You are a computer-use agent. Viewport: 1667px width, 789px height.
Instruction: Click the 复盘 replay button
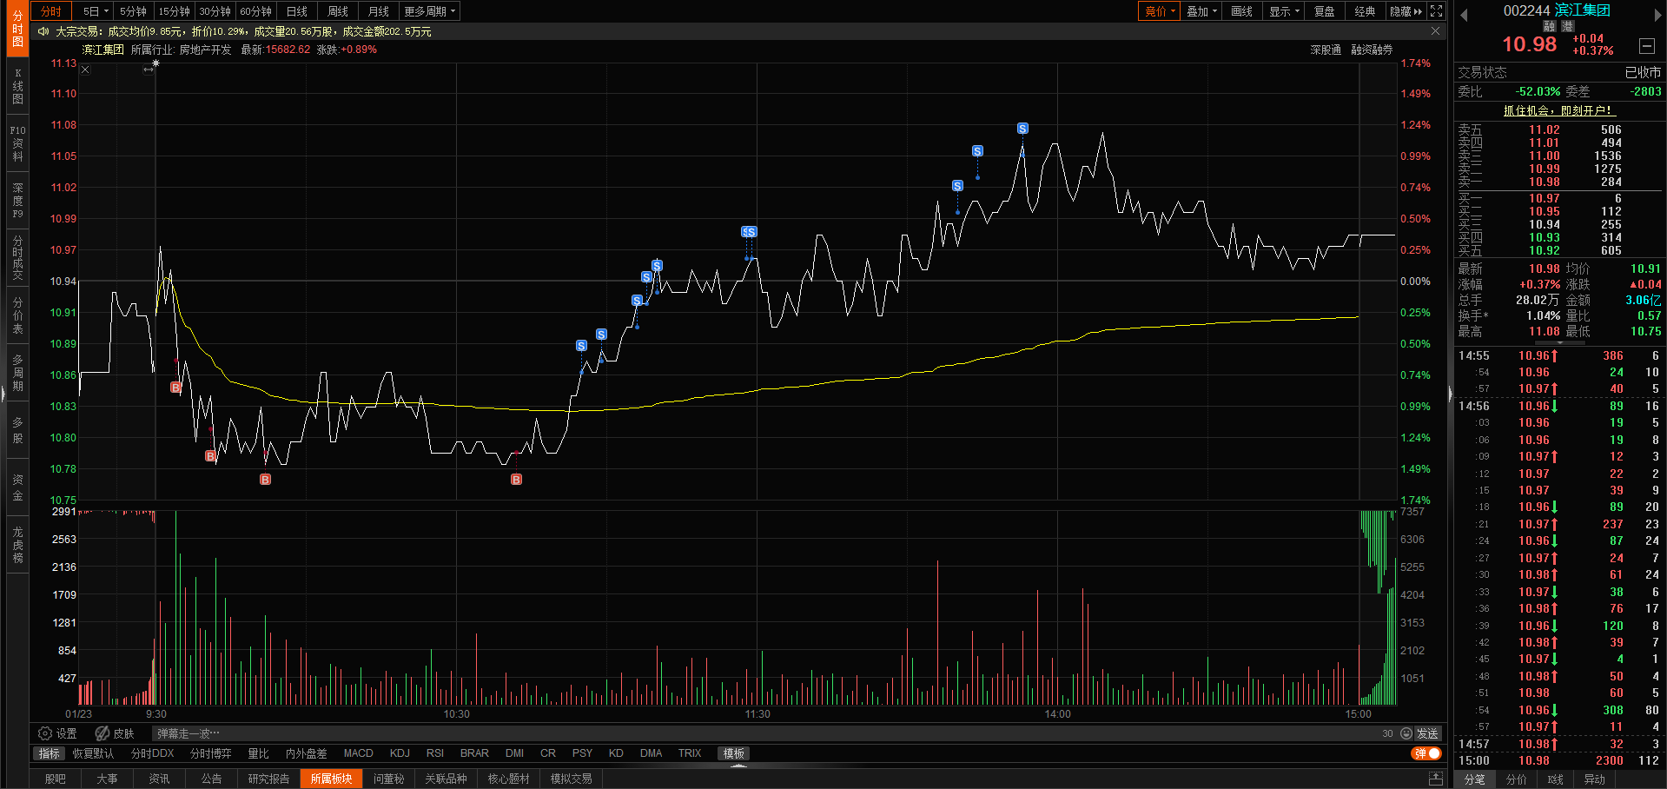1325,11
